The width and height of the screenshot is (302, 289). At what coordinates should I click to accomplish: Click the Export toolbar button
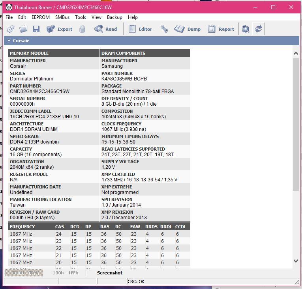[x=59, y=29]
